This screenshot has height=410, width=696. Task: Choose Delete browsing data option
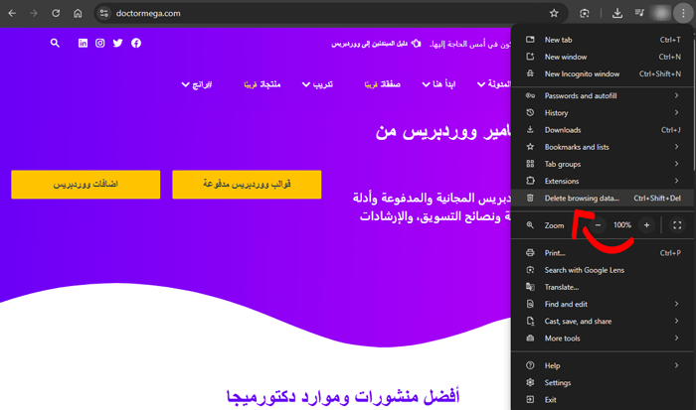click(x=602, y=199)
